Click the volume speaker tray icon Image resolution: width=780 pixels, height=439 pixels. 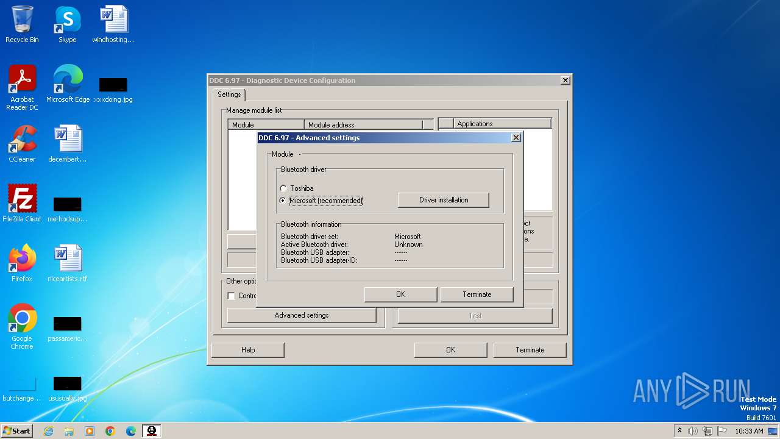click(693, 431)
